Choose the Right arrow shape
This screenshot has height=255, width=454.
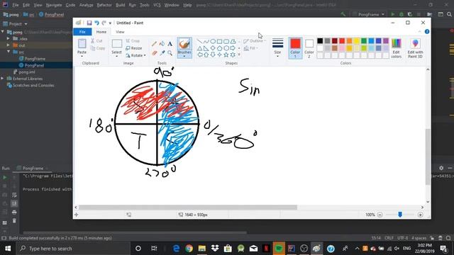point(233,48)
